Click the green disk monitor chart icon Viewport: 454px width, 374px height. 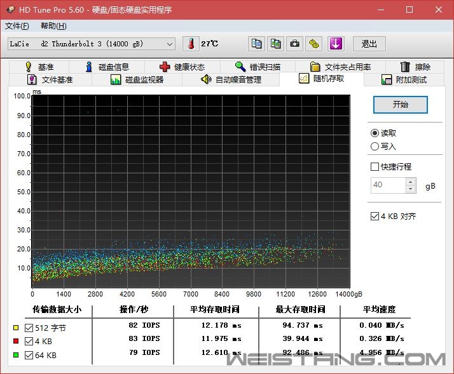point(116,79)
